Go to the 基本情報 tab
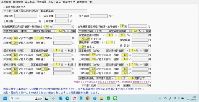The height and width of the screenshot is (102, 199). (x=6, y=2)
